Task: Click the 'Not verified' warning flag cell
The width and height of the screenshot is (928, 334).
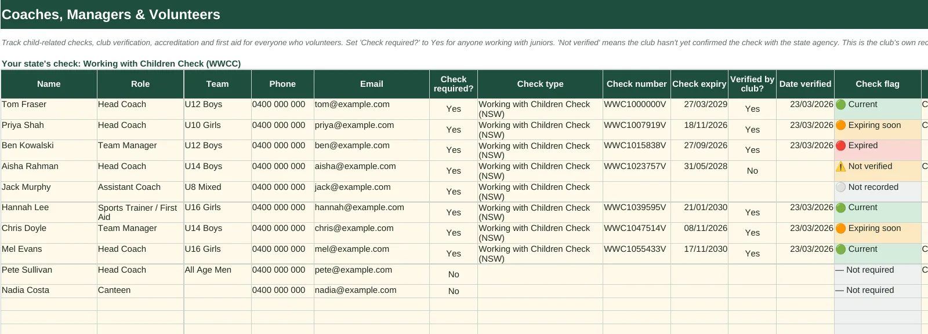Action: tap(878, 171)
